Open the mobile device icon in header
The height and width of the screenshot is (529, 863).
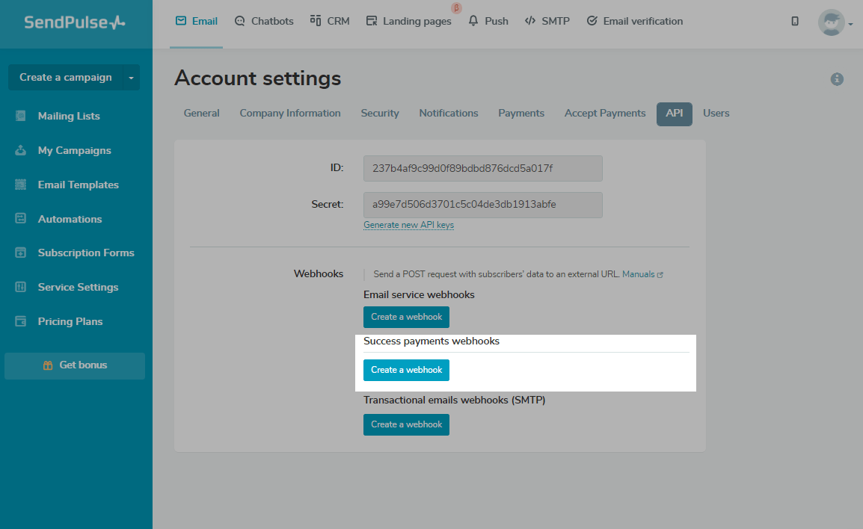click(x=794, y=22)
